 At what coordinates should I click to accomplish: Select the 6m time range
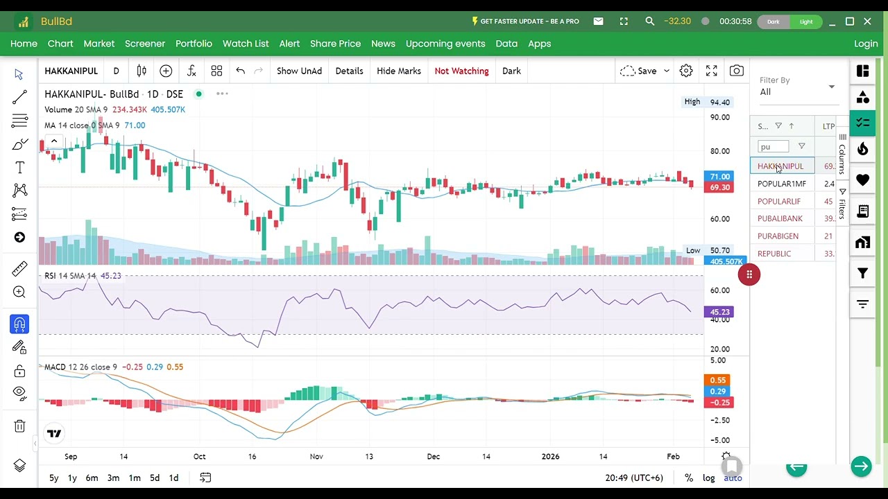click(x=92, y=478)
